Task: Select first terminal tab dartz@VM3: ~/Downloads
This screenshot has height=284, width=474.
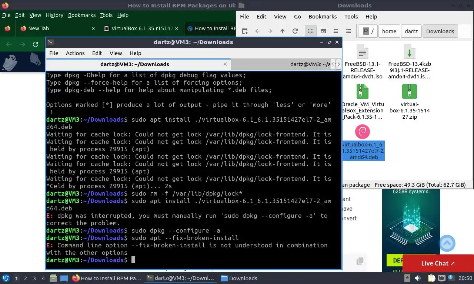Action: (x=138, y=64)
